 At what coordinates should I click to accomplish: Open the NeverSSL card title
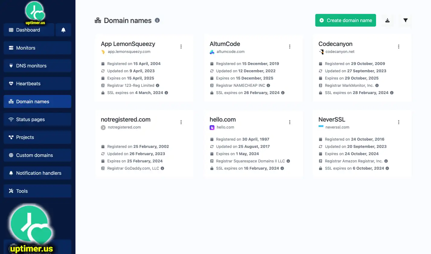click(x=332, y=119)
